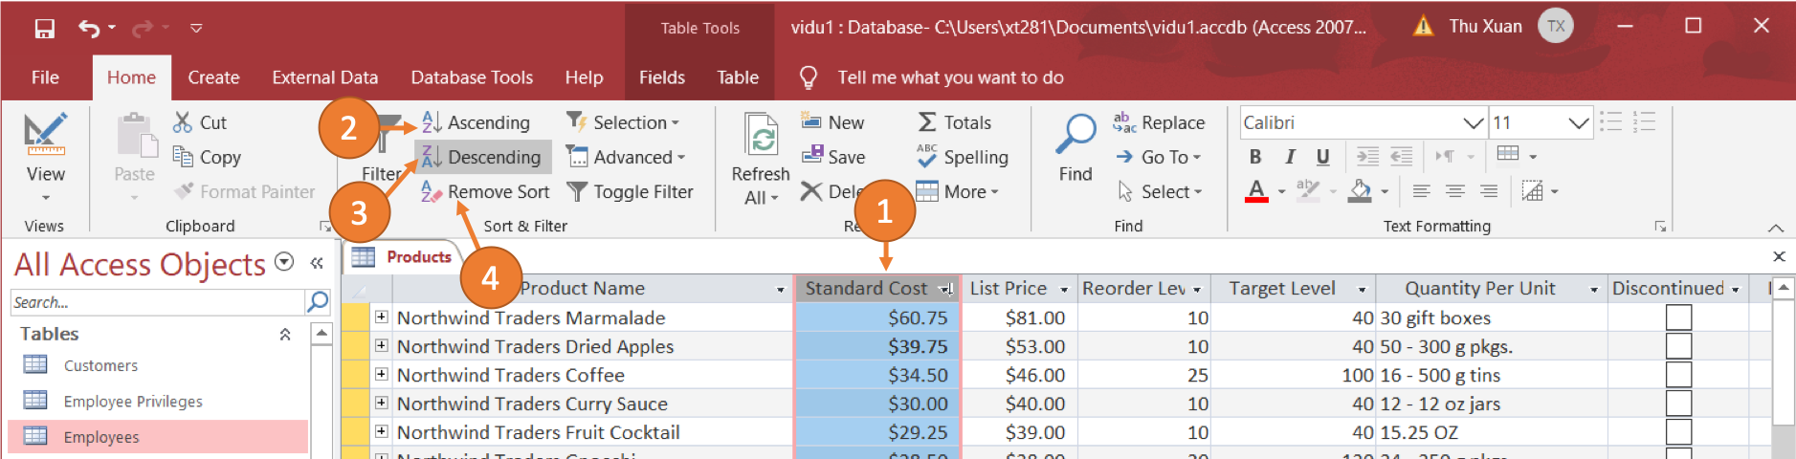Viewport: 1796px width, 459px height.
Task: Click the font color A button
Action: pos(1257,191)
